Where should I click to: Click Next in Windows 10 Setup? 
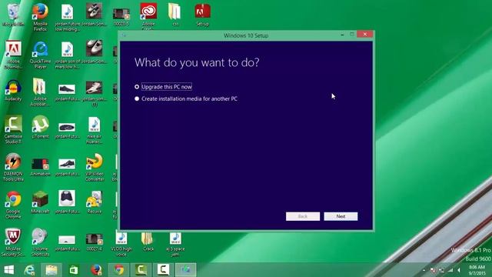click(341, 216)
